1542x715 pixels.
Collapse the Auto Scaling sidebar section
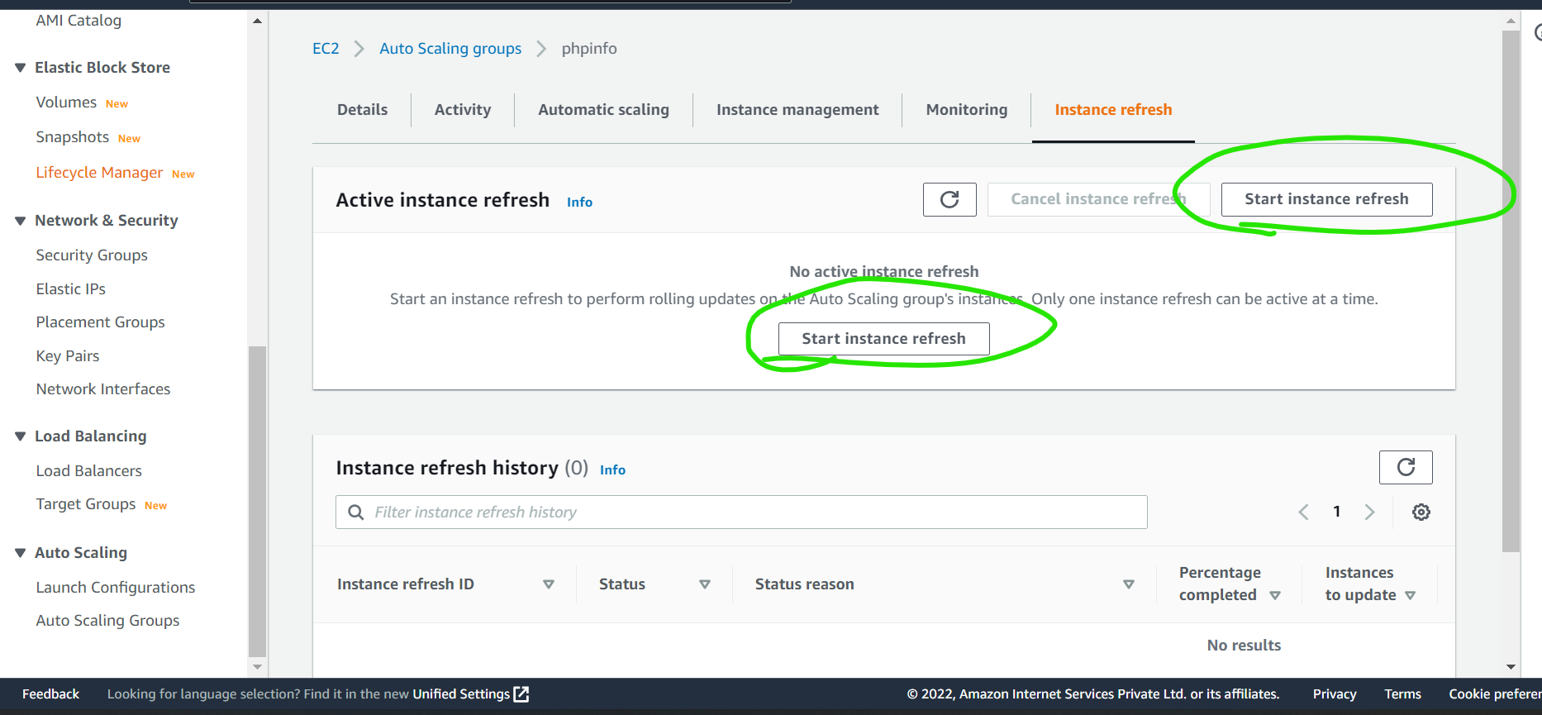pos(21,553)
